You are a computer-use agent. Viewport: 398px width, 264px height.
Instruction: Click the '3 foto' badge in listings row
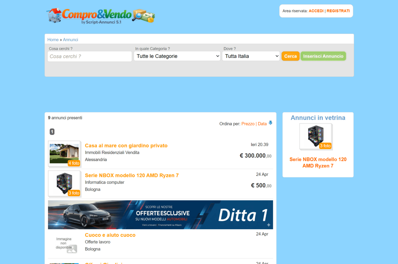point(74,193)
